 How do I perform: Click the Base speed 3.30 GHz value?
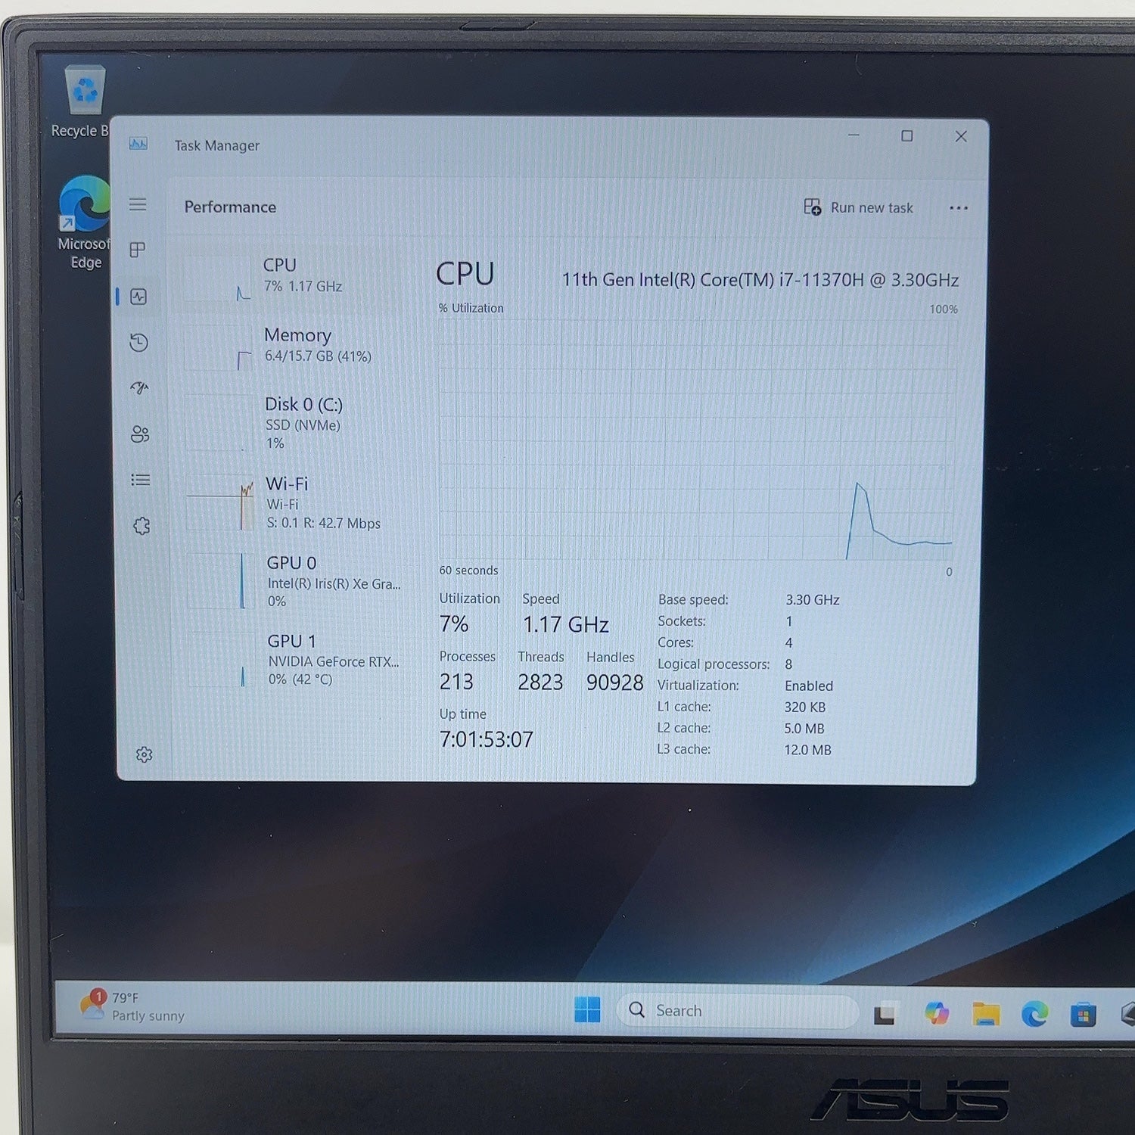tap(812, 599)
